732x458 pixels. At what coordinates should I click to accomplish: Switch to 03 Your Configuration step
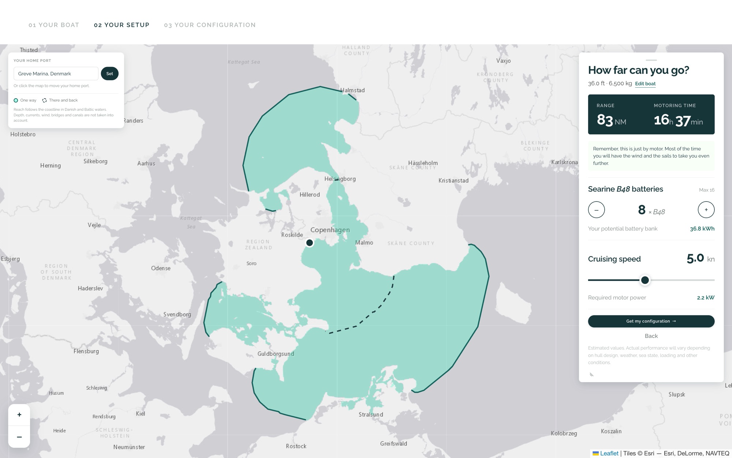coord(210,25)
